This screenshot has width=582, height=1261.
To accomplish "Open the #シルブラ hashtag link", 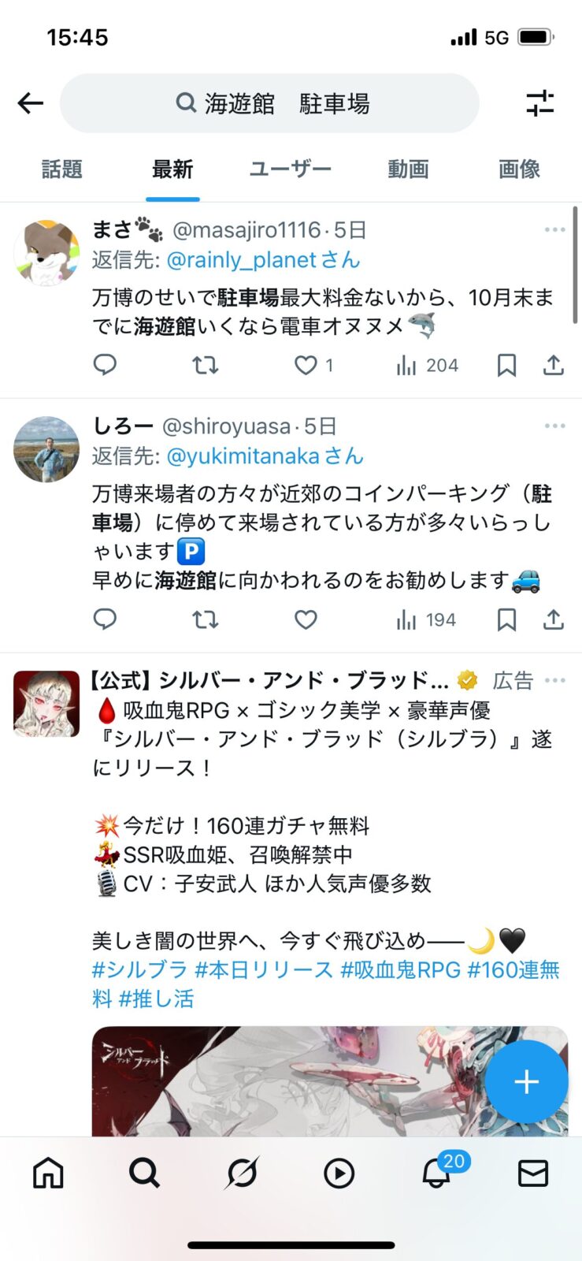I will [x=139, y=969].
